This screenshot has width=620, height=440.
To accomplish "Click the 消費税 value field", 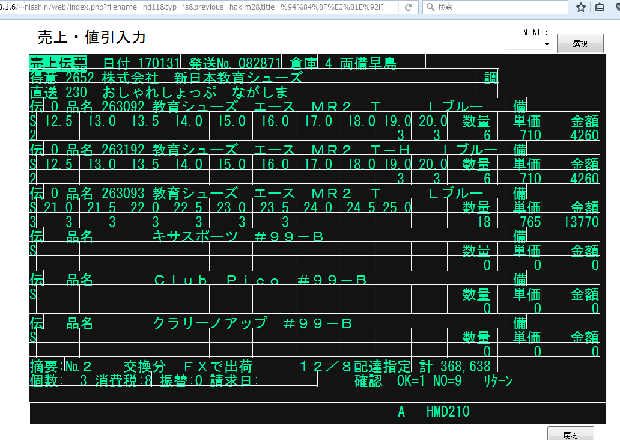I will [148, 380].
